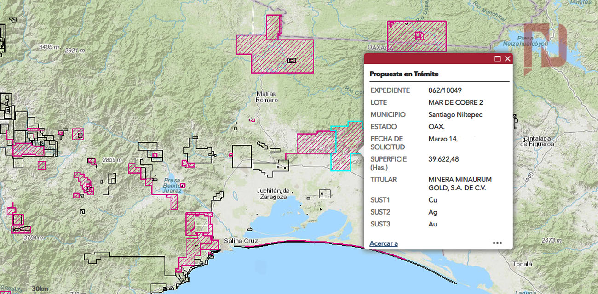Click the expediente number 062/10049

tap(445, 90)
